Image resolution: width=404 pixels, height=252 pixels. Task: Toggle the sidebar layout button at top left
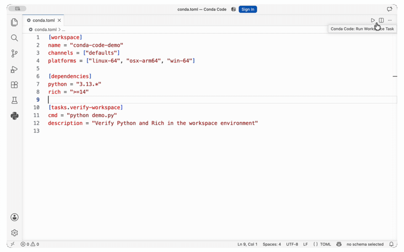coord(17,9)
